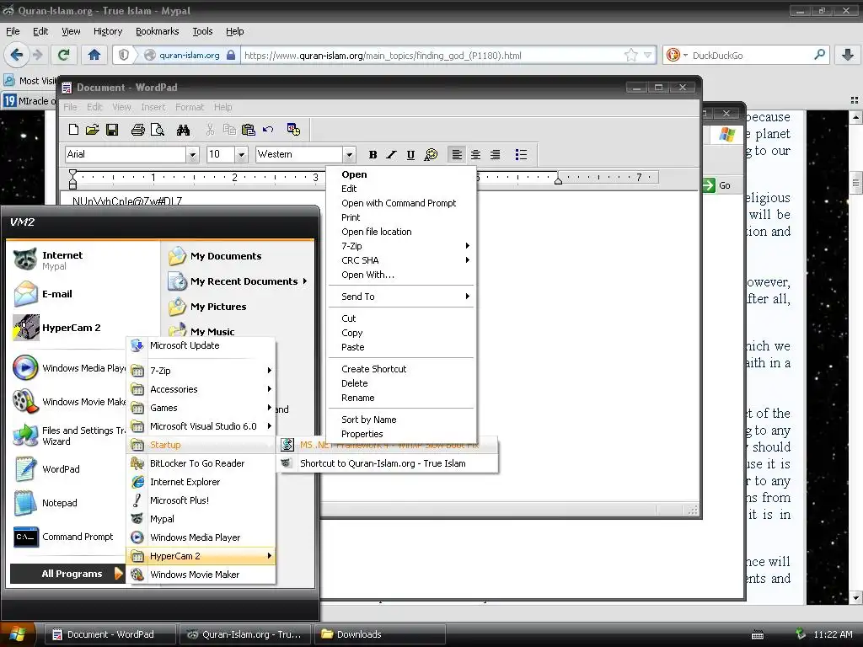Viewport: 863px width, 647px height.
Task: Open the Mypal History menu
Action: (108, 31)
